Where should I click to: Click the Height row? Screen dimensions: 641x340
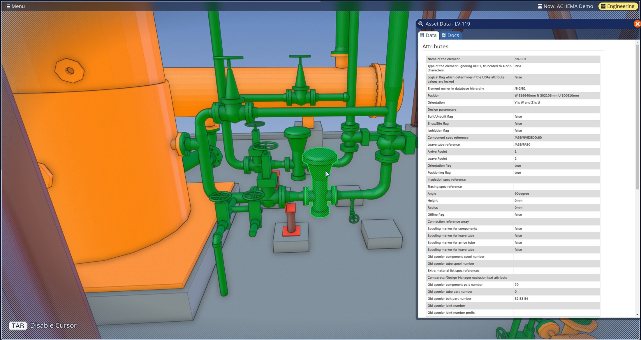tap(513, 201)
